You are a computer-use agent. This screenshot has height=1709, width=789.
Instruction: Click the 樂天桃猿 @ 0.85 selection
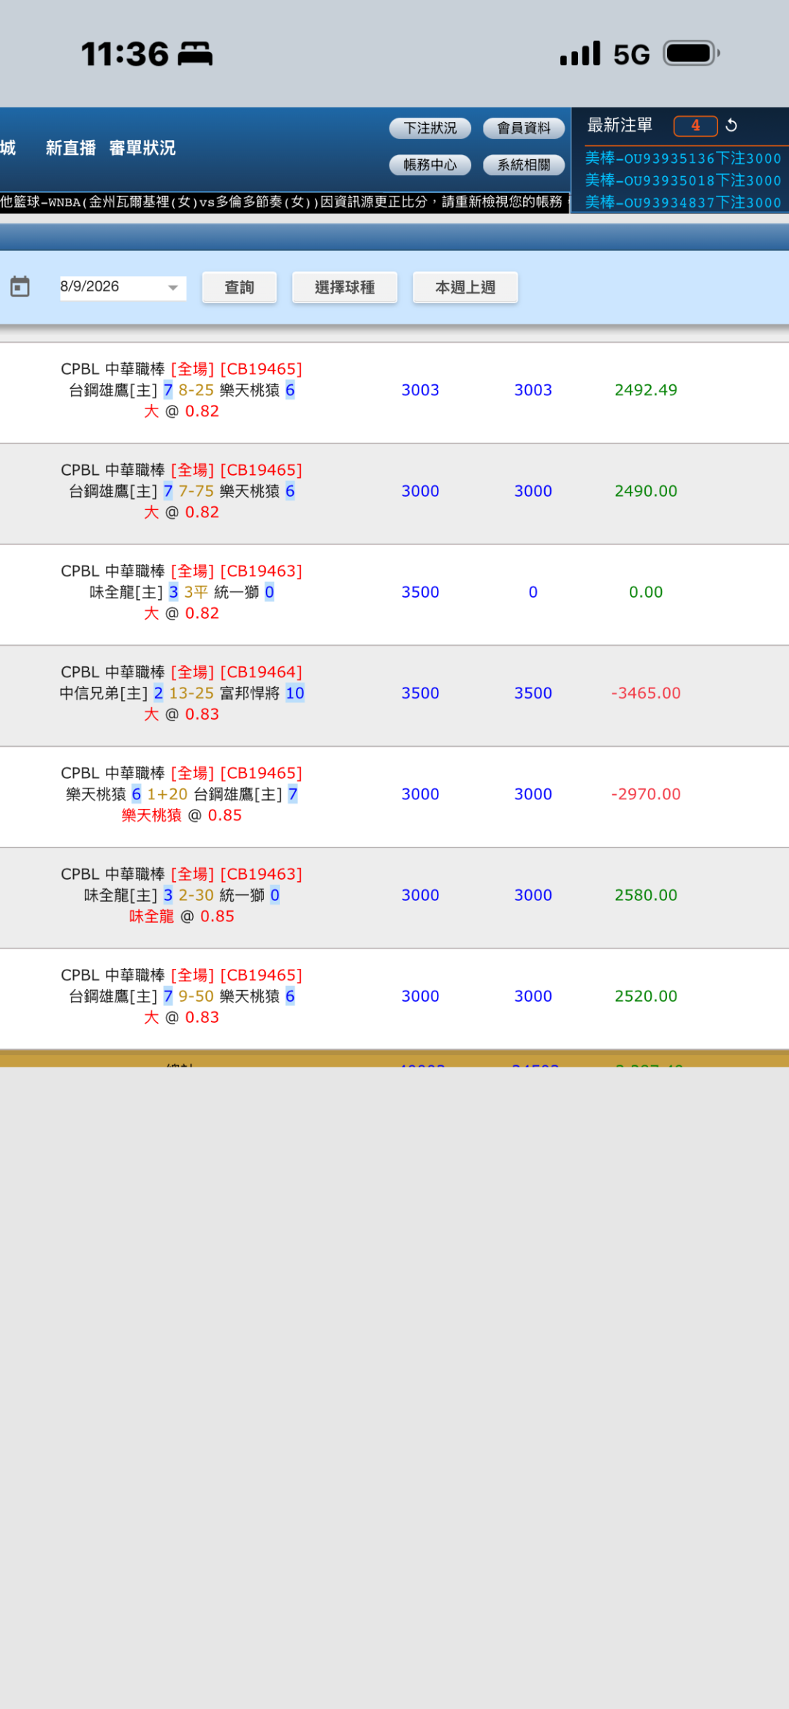182,815
